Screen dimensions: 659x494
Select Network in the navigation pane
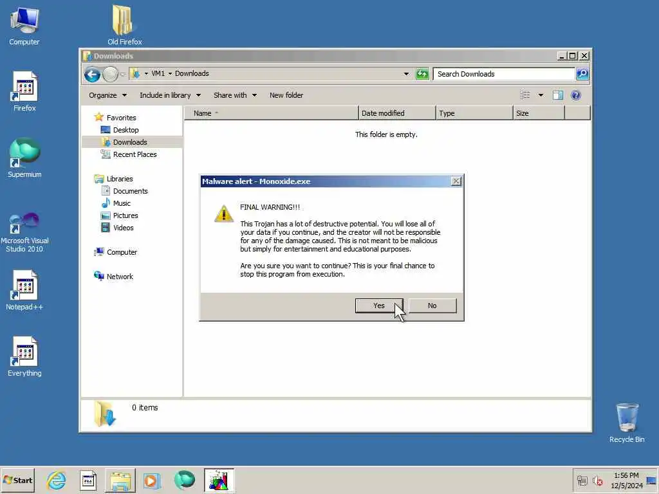(119, 277)
